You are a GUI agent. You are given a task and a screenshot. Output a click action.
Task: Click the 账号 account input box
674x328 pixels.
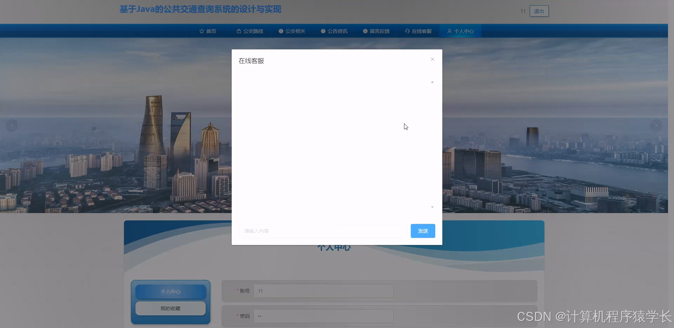coord(323,291)
